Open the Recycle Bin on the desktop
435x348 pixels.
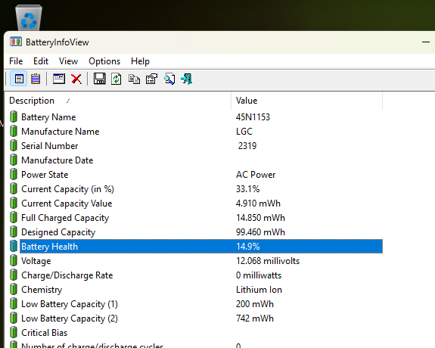pyautogui.click(x=29, y=17)
